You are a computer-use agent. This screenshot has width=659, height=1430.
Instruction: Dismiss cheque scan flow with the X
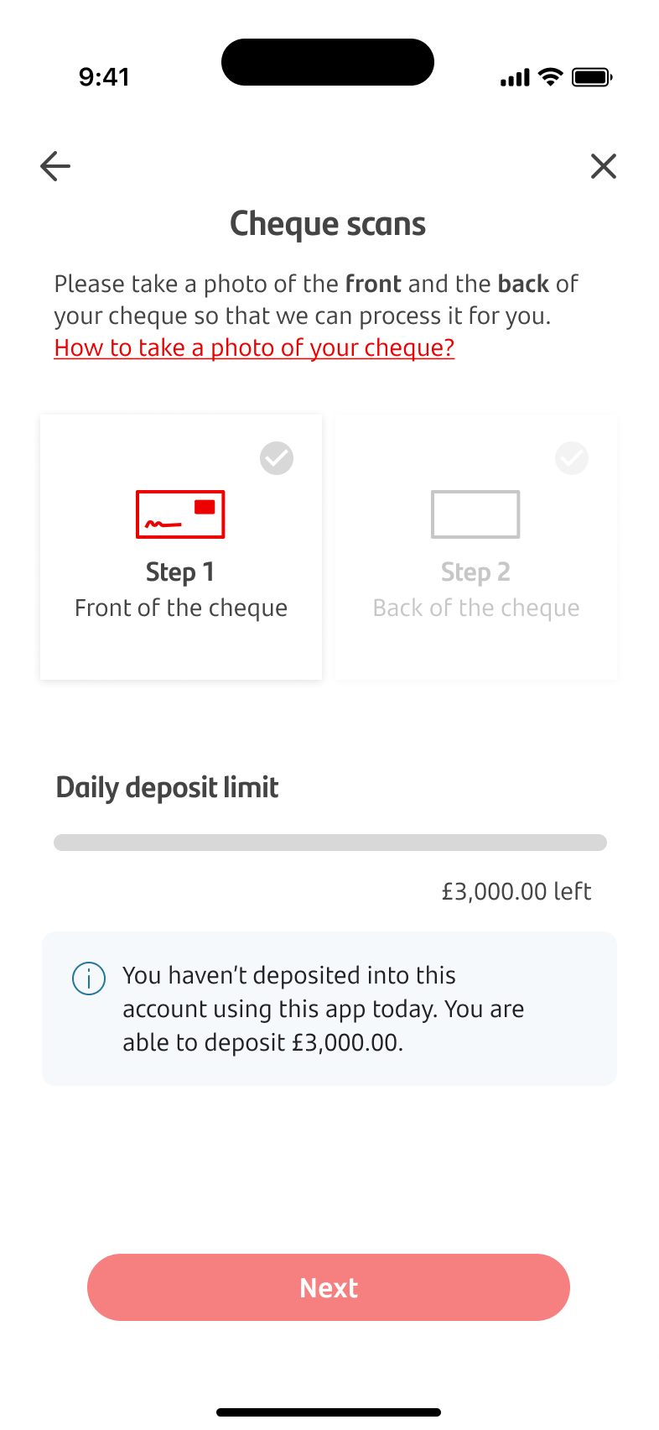click(x=603, y=166)
